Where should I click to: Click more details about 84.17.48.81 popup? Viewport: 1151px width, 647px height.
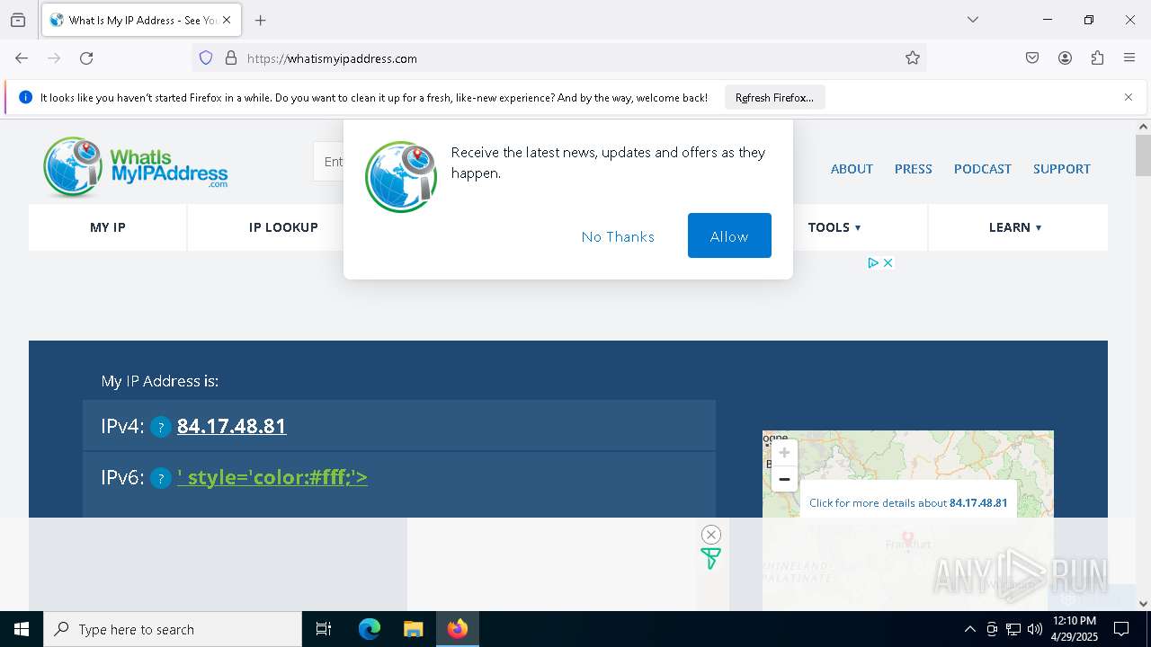(908, 503)
